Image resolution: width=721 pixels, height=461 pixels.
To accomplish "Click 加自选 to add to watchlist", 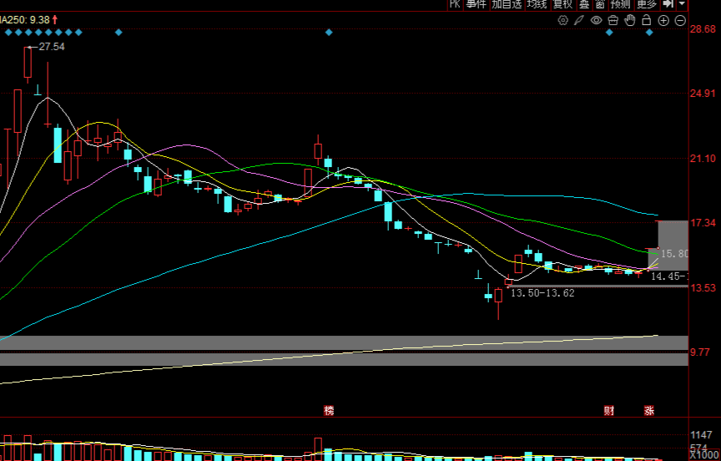I will point(507,5).
